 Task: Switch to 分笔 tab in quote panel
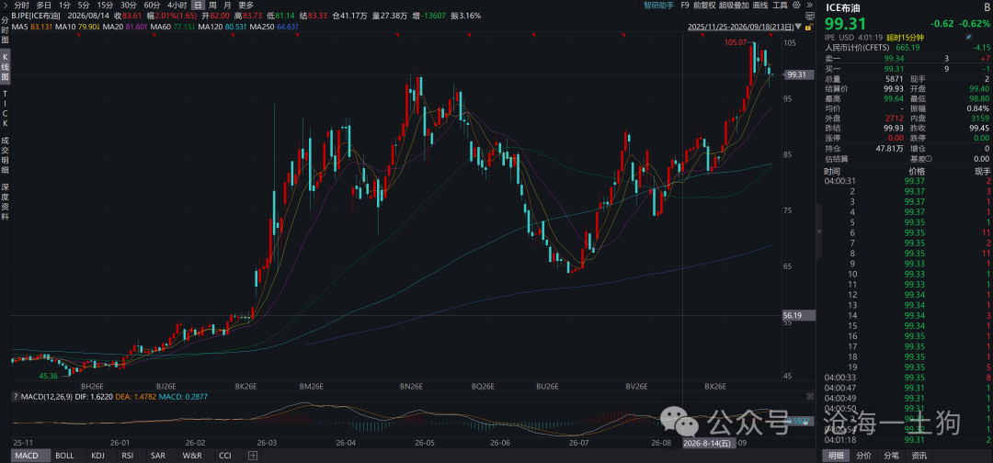pos(891,456)
